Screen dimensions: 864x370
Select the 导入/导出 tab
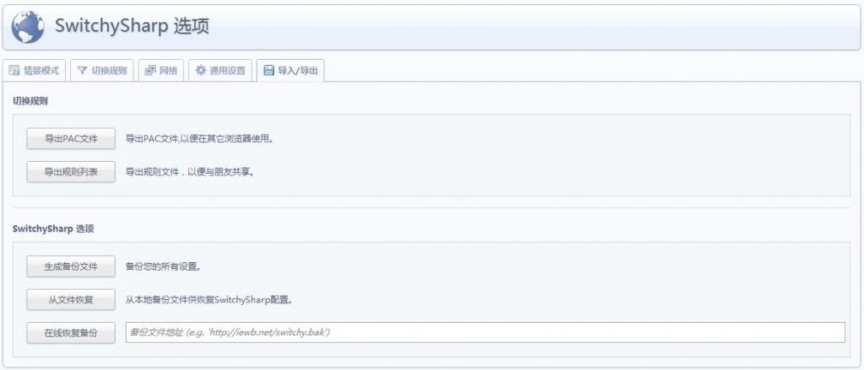(x=290, y=71)
